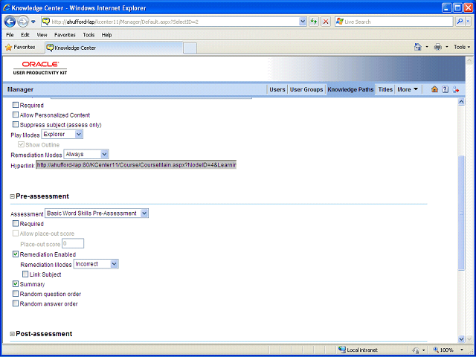Click the Internet Explorer title bar icon
The height and width of the screenshot is (357, 476).
7,7
